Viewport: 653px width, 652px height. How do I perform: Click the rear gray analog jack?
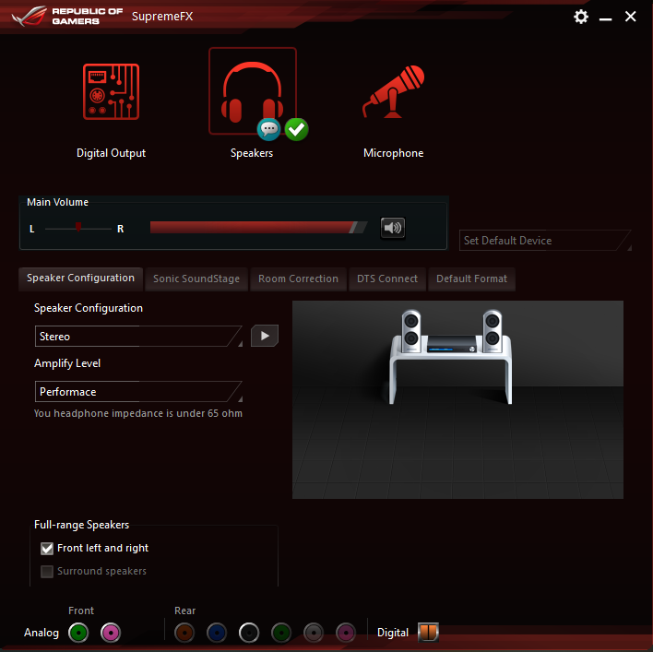pyautogui.click(x=314, y=633)
